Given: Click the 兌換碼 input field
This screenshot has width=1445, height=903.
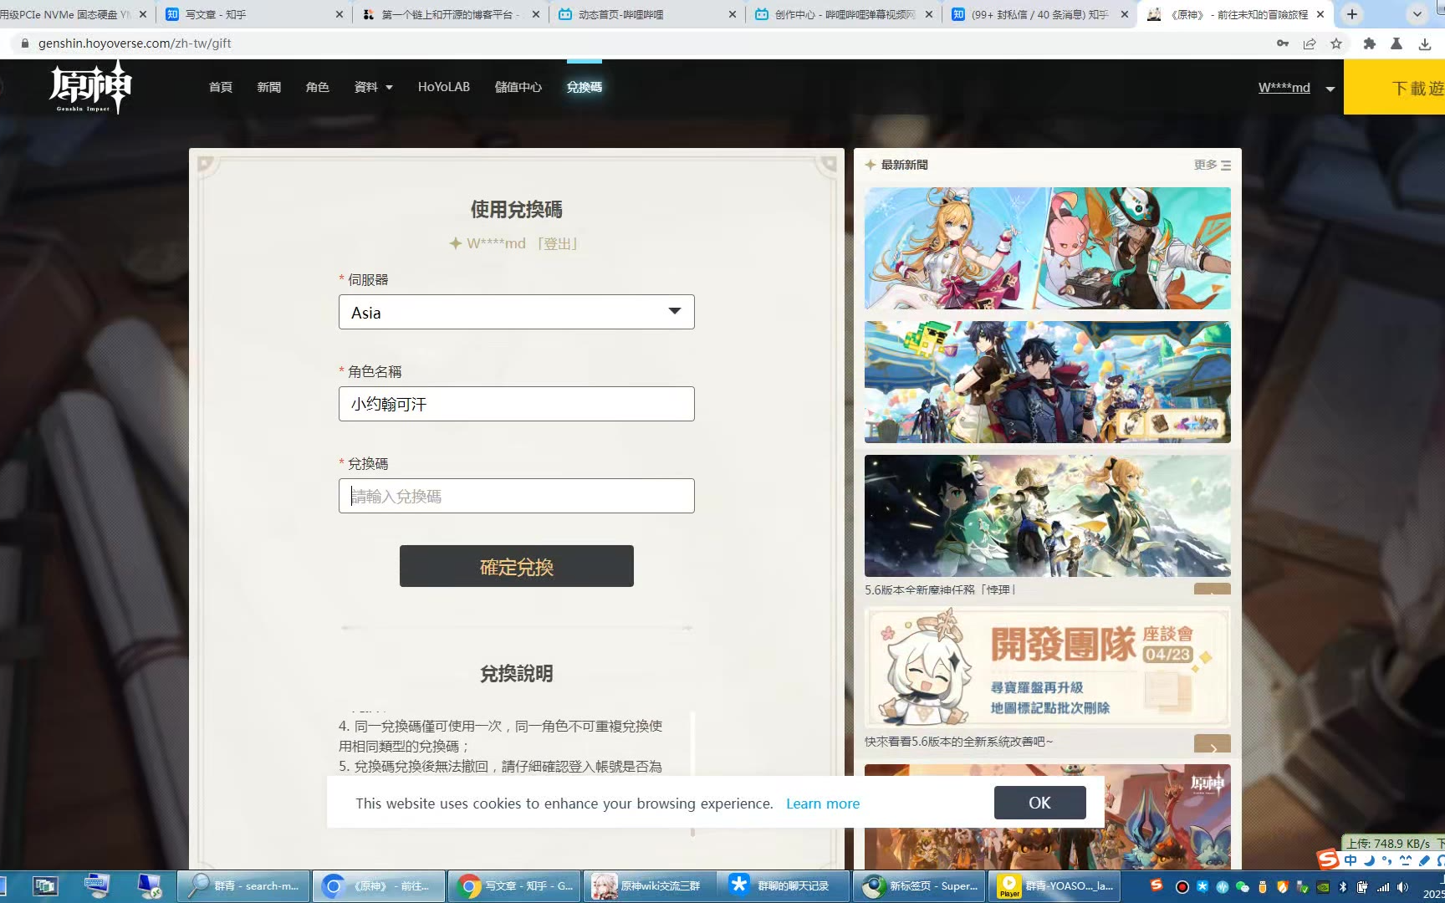Looking at the screenshot, I should click(516, 496).
